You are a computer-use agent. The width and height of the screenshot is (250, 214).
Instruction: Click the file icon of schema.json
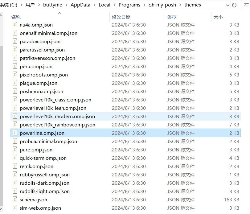coord(15,200)
